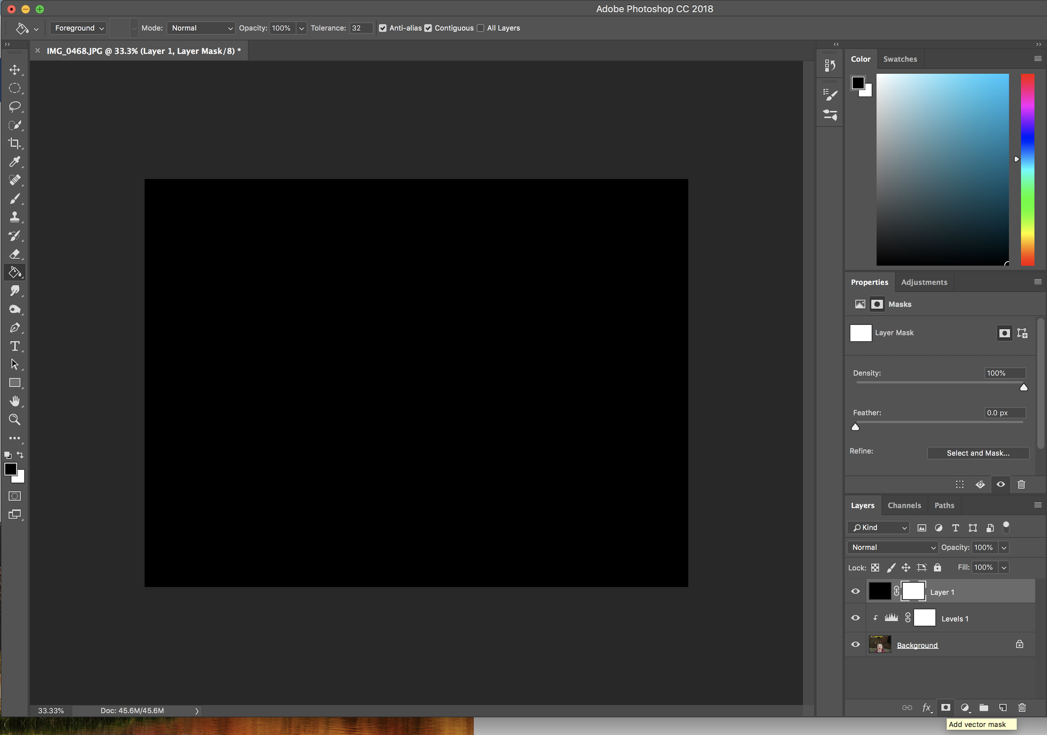The width and height of the screenshot is (1047, 735).
Task: Switch to the Channels tab
Action: [904, 506]
